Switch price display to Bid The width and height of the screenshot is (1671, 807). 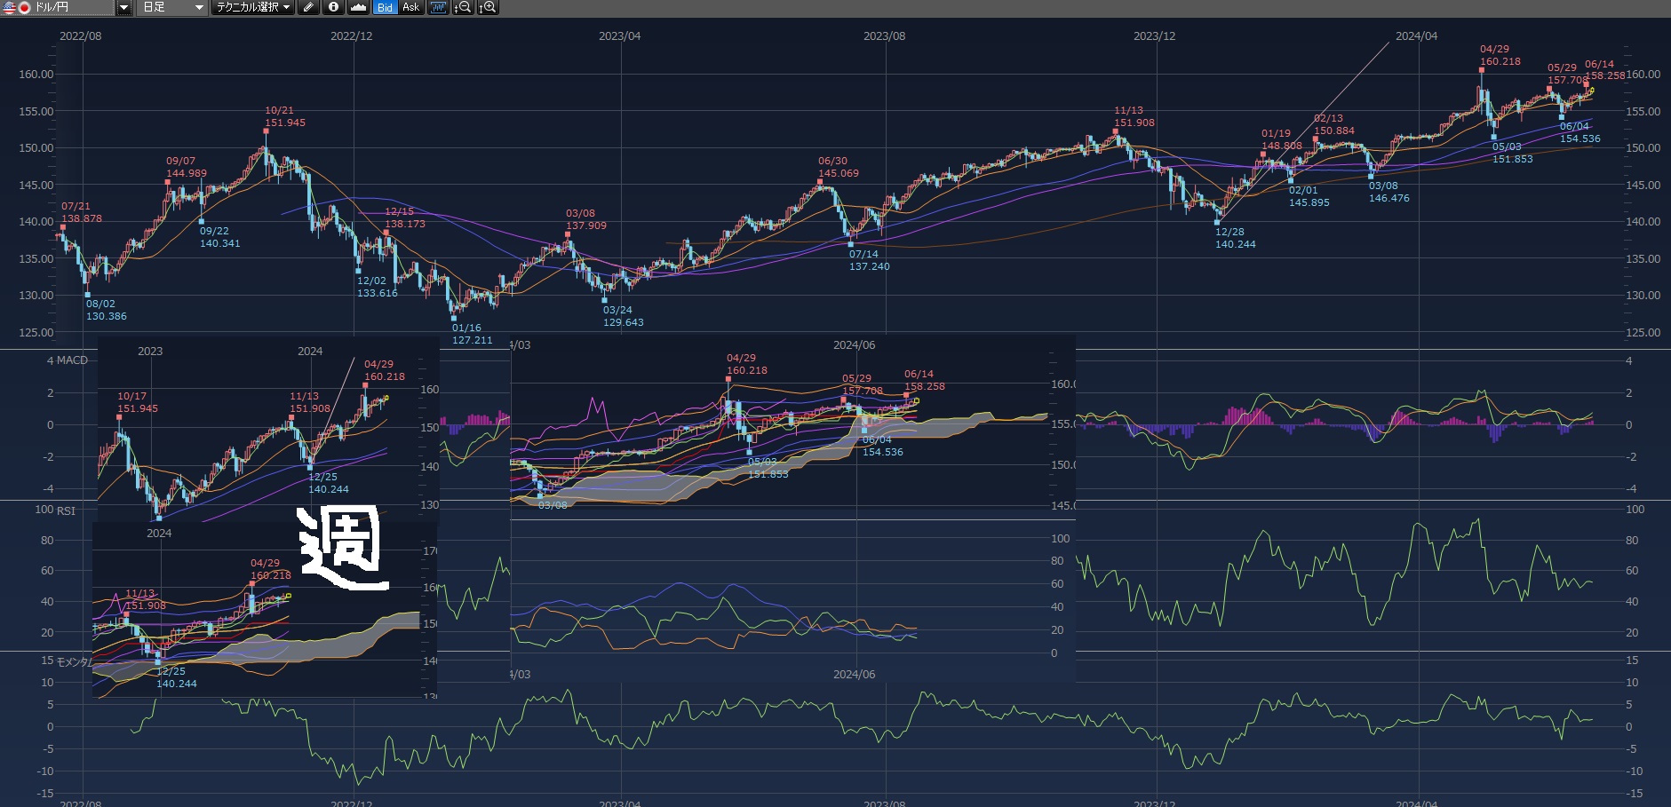(385, 7)
